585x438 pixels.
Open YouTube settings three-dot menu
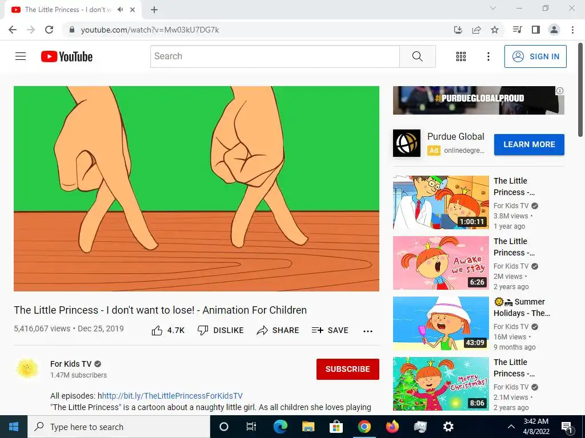click(x=488, y=56)
